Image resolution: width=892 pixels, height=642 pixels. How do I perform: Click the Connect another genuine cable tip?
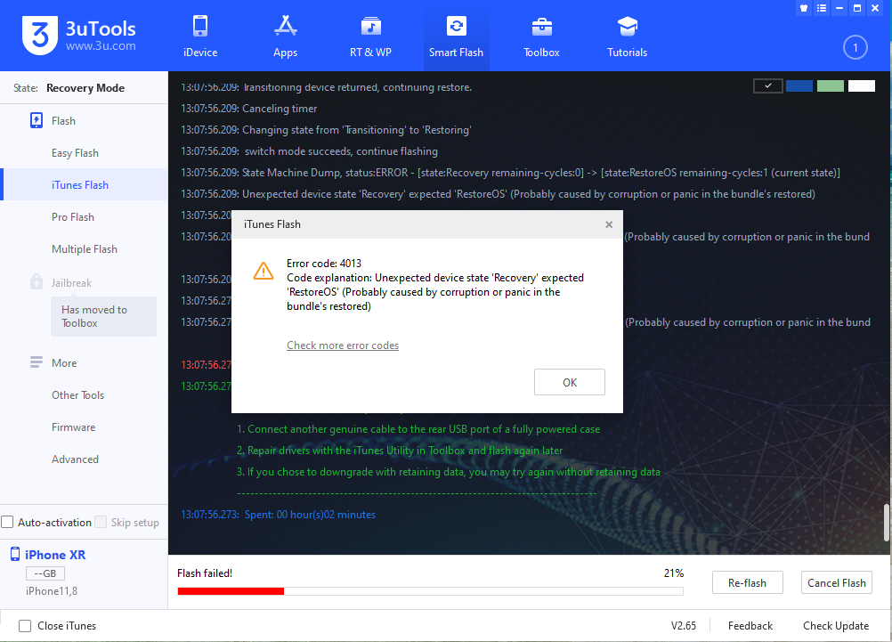(418, 429)
